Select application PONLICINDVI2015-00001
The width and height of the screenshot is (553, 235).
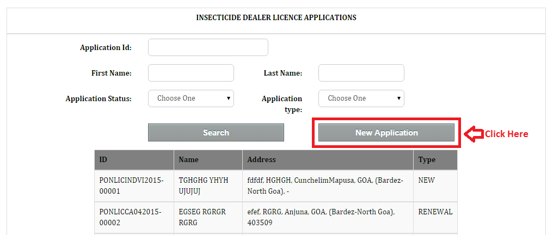(x=134, y=186)
